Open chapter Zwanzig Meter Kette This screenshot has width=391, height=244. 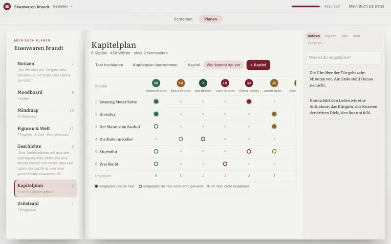click(118, 102)
